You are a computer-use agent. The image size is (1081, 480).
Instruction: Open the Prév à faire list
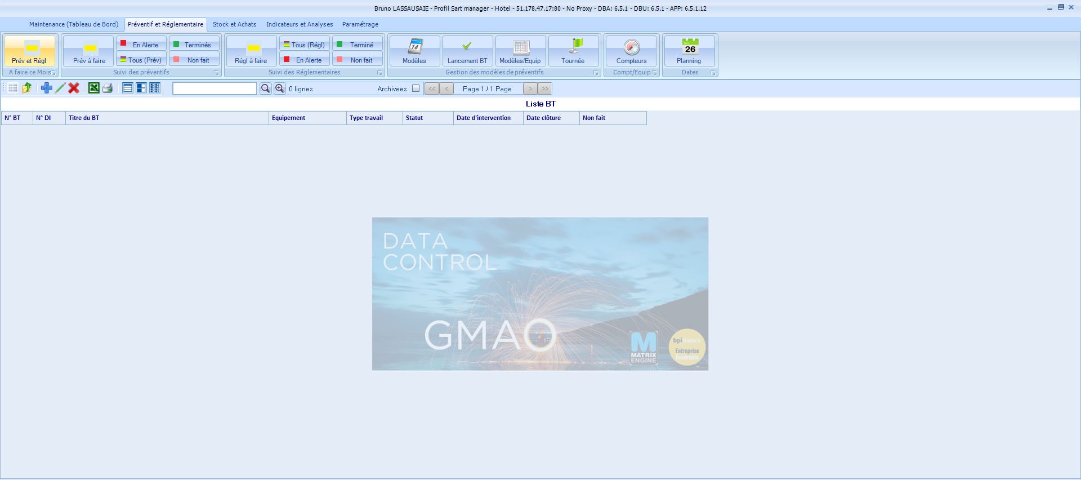88,51
